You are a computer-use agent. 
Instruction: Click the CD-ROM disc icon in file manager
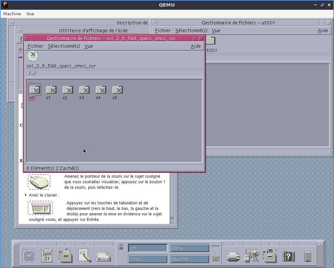33,57
